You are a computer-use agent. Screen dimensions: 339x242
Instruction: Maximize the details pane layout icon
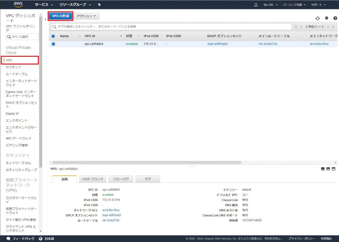[334, 169]
